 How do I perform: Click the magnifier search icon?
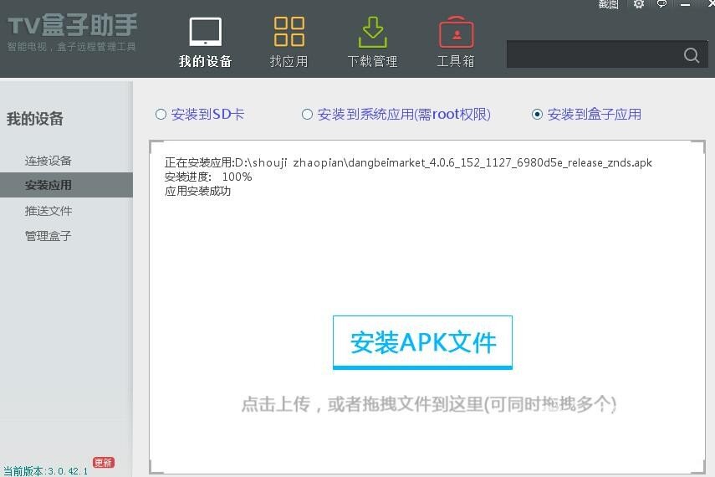tap(691, 55)
